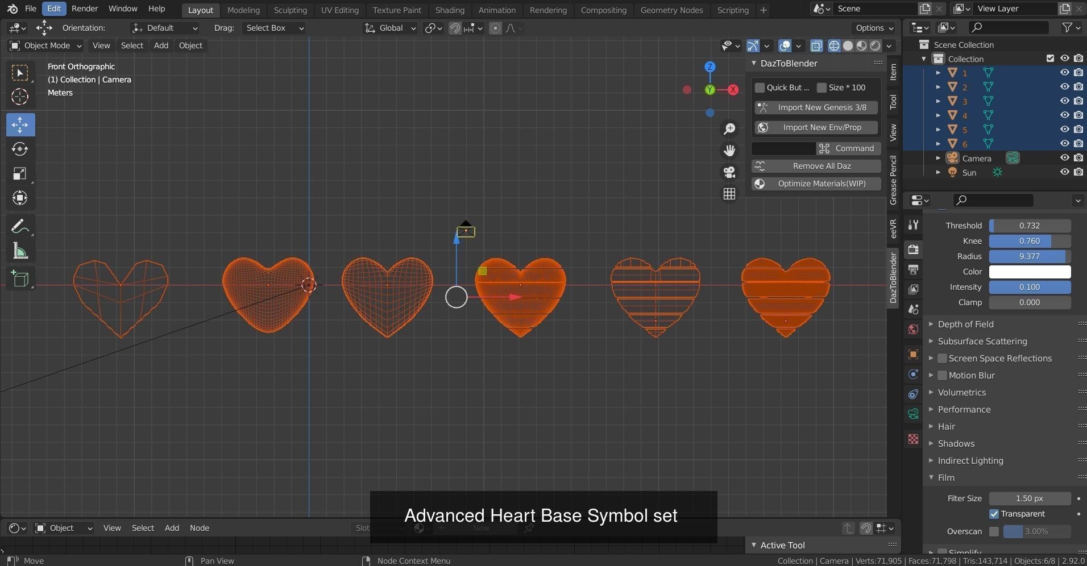Open the viewport Add menu
Screen dimensions: 1087x566
click(161, 45)
